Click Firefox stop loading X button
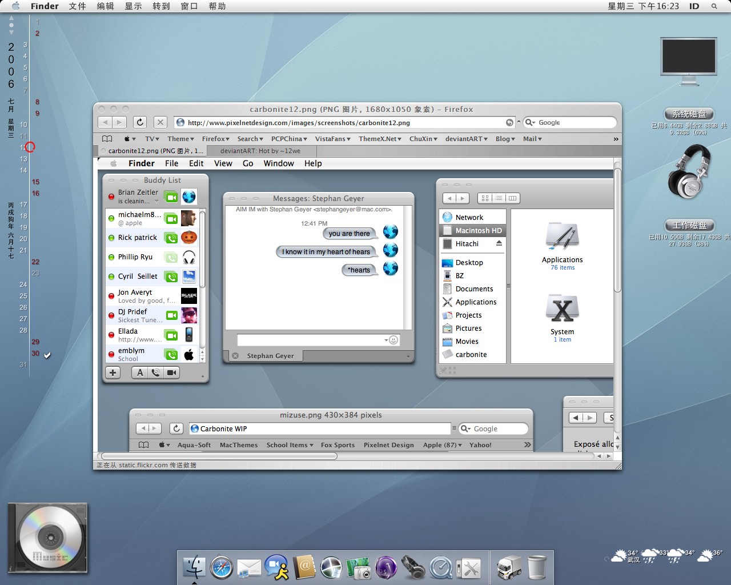This screenshot has height=585, width=731. tap(160, 122)
